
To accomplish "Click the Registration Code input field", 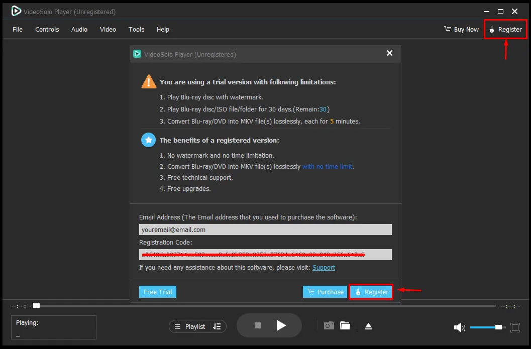I will click(265, 255).
